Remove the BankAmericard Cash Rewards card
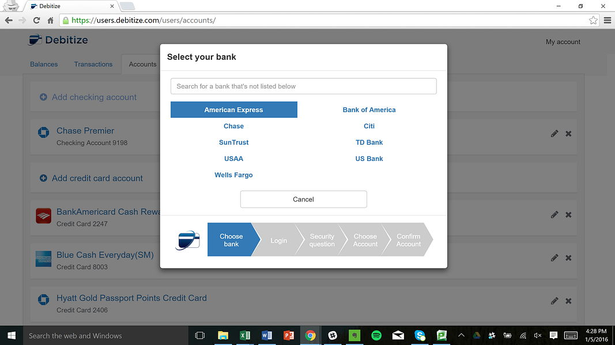Image resolution: width=615 pixels, height=345 pixels. [568, 214]
